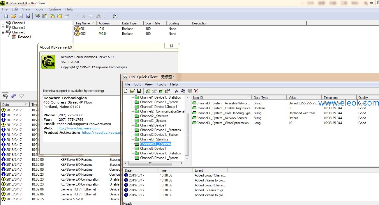
Task: Click Channel3._System._WriteOptimization item row
Action: coord(285,123)
